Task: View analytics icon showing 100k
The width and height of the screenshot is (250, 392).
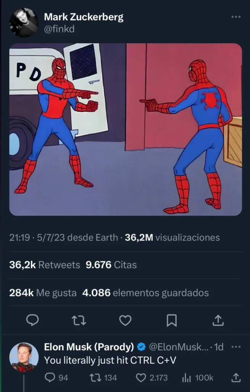Action: click(198, 377)
